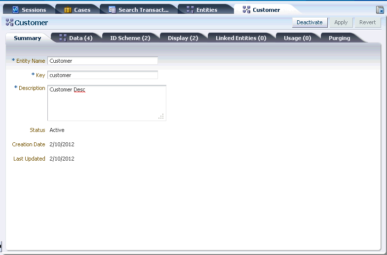Select the Summary sub-tab

click(x=28, y=38)
